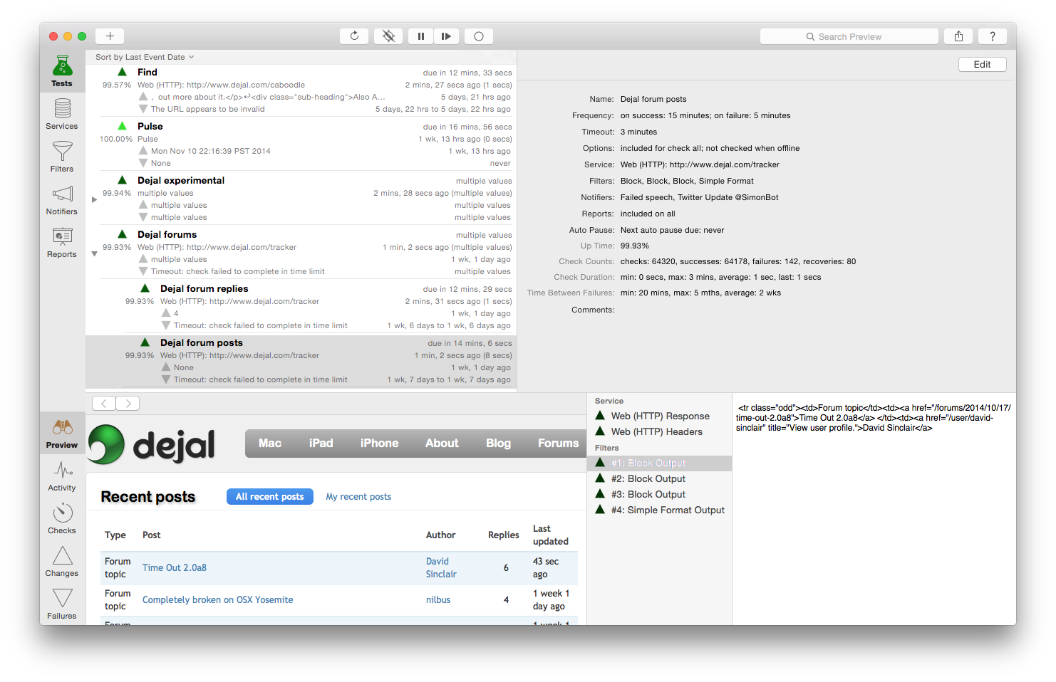
Task: Click the dejal logo in preview
Action: coord(152,444)
